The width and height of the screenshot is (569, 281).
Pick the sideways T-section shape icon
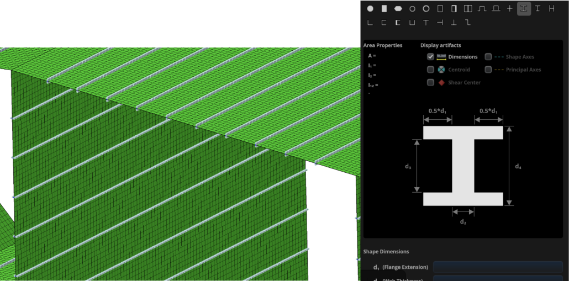pyautogui.click(x=440, y=23)
